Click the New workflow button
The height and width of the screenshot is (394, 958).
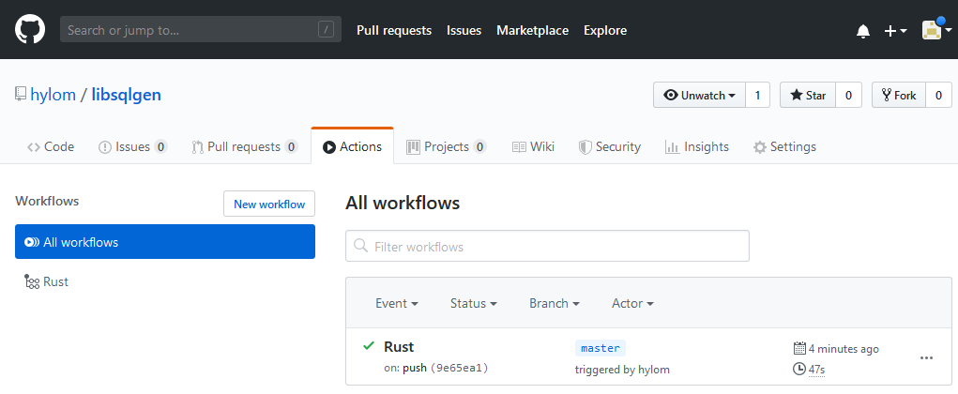(269, 204)
